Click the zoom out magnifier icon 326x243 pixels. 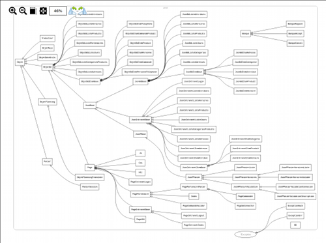pyautogui.click(x=23, y=11)
